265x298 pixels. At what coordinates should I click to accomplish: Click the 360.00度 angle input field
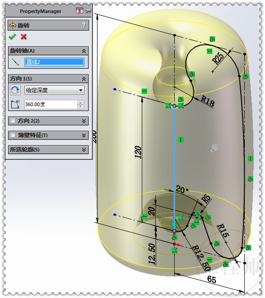50,104
